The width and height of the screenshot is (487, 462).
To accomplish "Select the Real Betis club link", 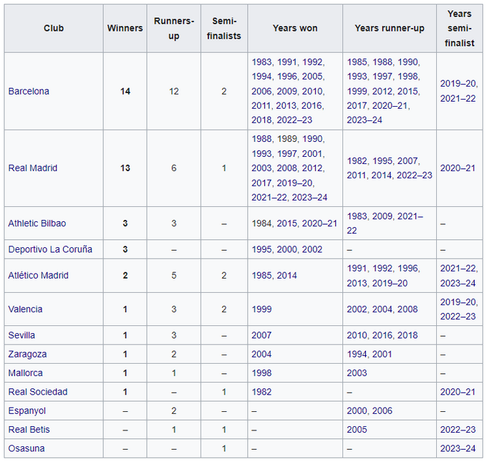I will [x=29, y=430].
